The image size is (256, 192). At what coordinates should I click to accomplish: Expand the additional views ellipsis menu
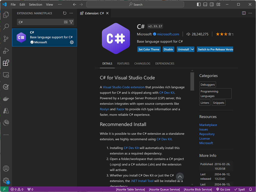coord(6,135)
